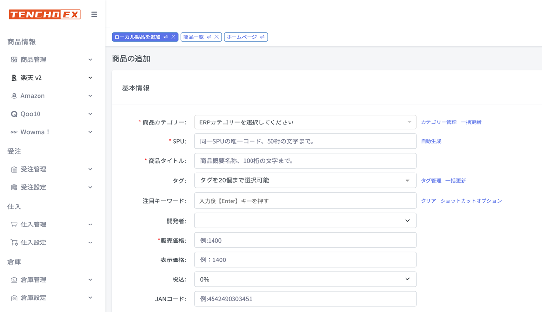
Task: Click the カテゴリー管理 link
Action: (x=439, y=122)
